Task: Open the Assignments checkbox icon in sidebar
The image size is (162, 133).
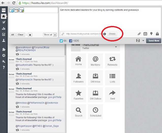Action: 4,34
